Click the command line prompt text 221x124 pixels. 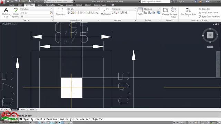coord(63,119)
